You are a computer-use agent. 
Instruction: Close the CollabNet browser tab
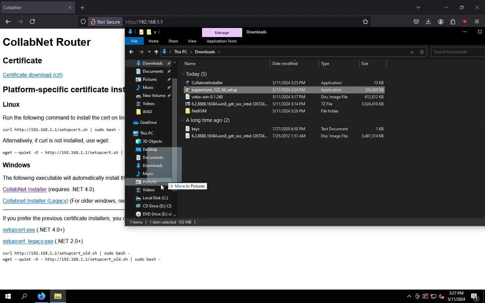(x=70, y=7)
